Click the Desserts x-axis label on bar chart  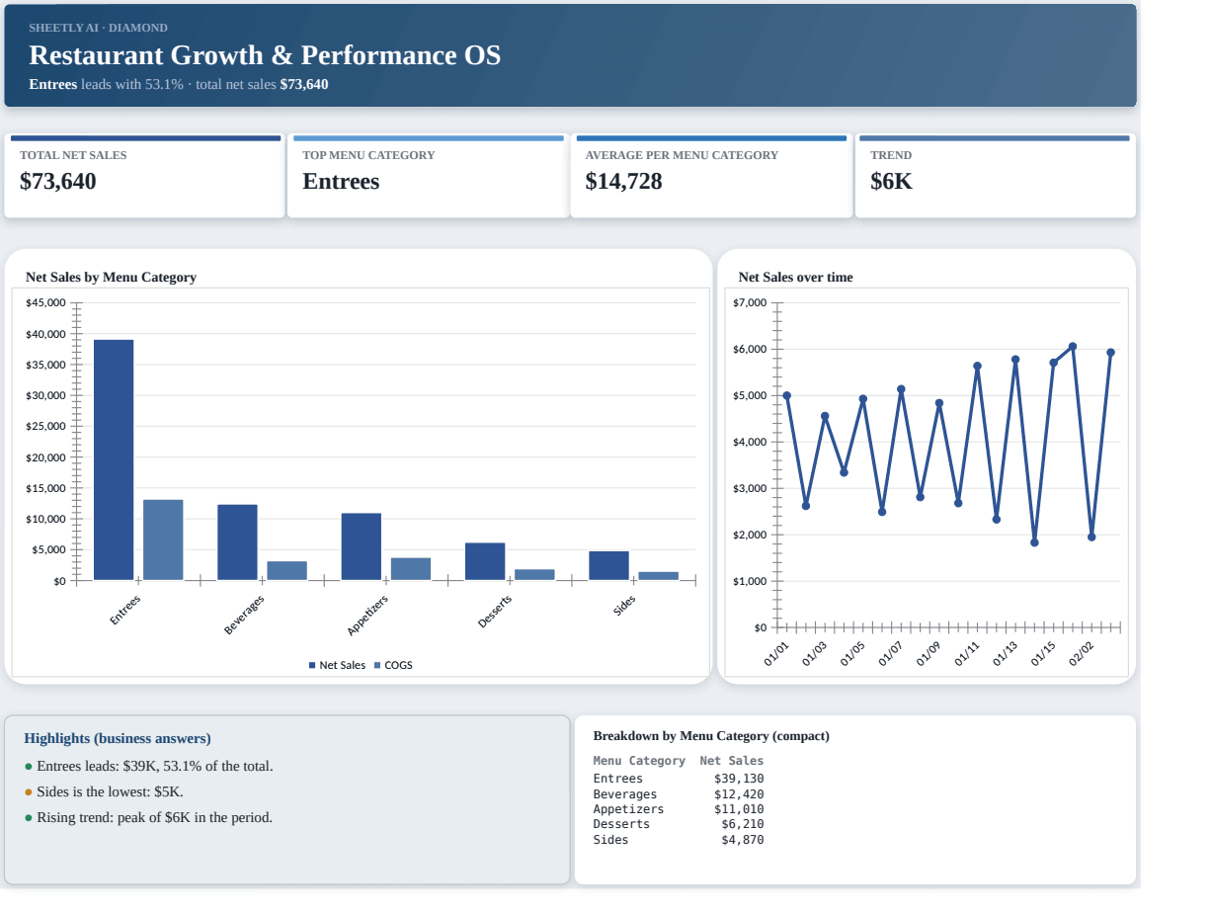pyautogui.click(x=495, y=611)
